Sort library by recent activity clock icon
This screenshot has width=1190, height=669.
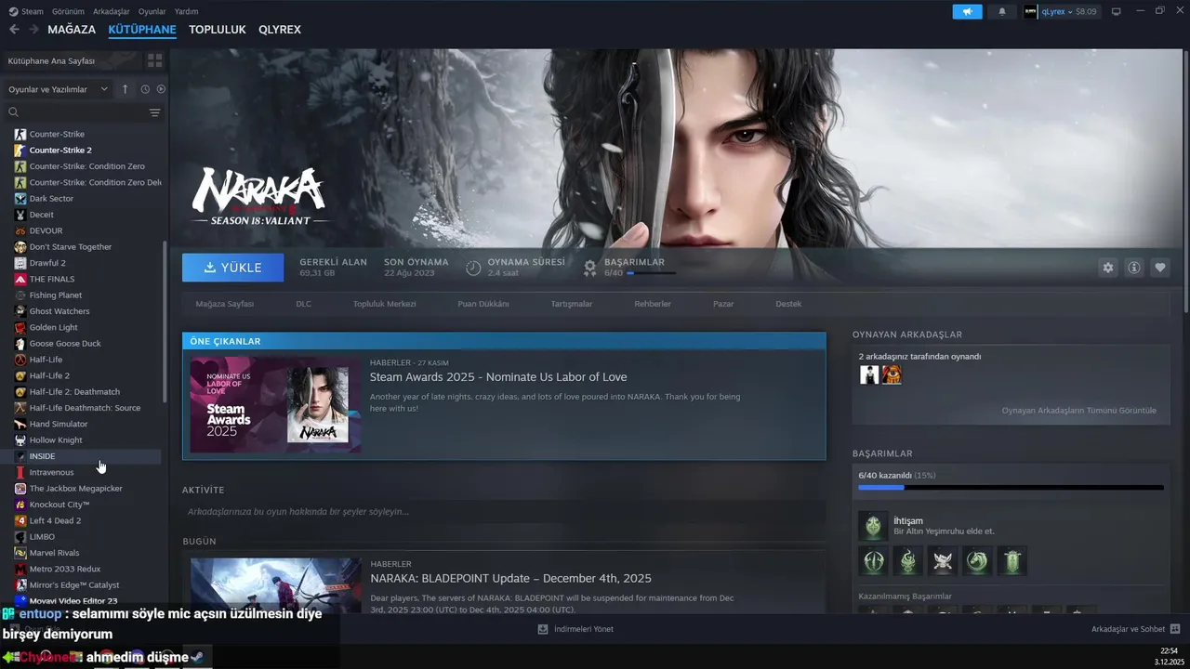click(x=145, y=89)
